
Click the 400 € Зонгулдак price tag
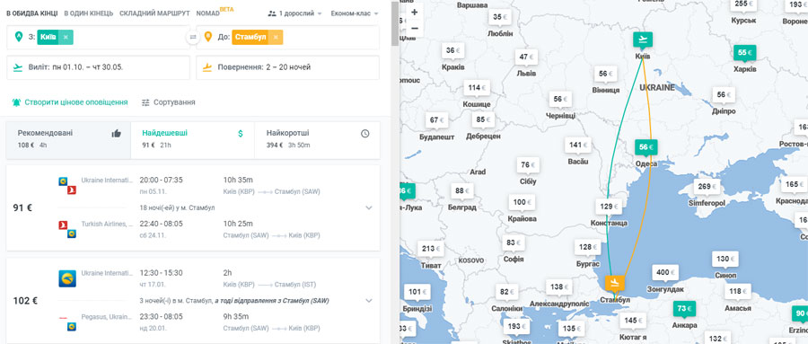tap(665, 272)
